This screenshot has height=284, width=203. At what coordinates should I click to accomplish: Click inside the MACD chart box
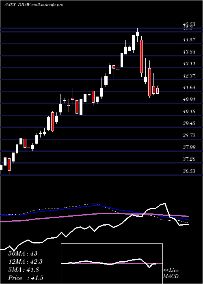point(112,264)
